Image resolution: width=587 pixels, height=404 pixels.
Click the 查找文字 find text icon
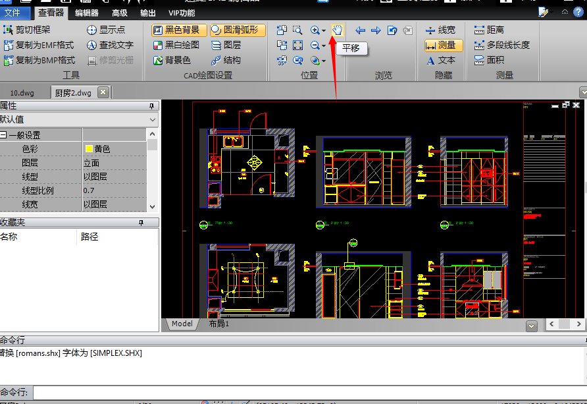(x=109, y=45)
